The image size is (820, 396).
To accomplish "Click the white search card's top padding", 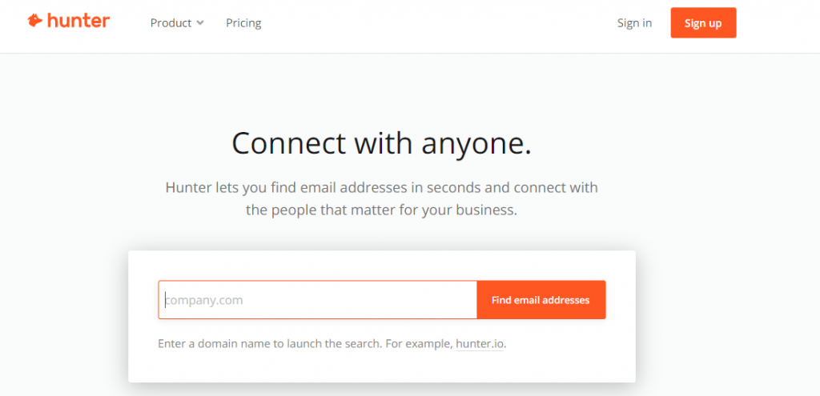I will pos(381,265).
